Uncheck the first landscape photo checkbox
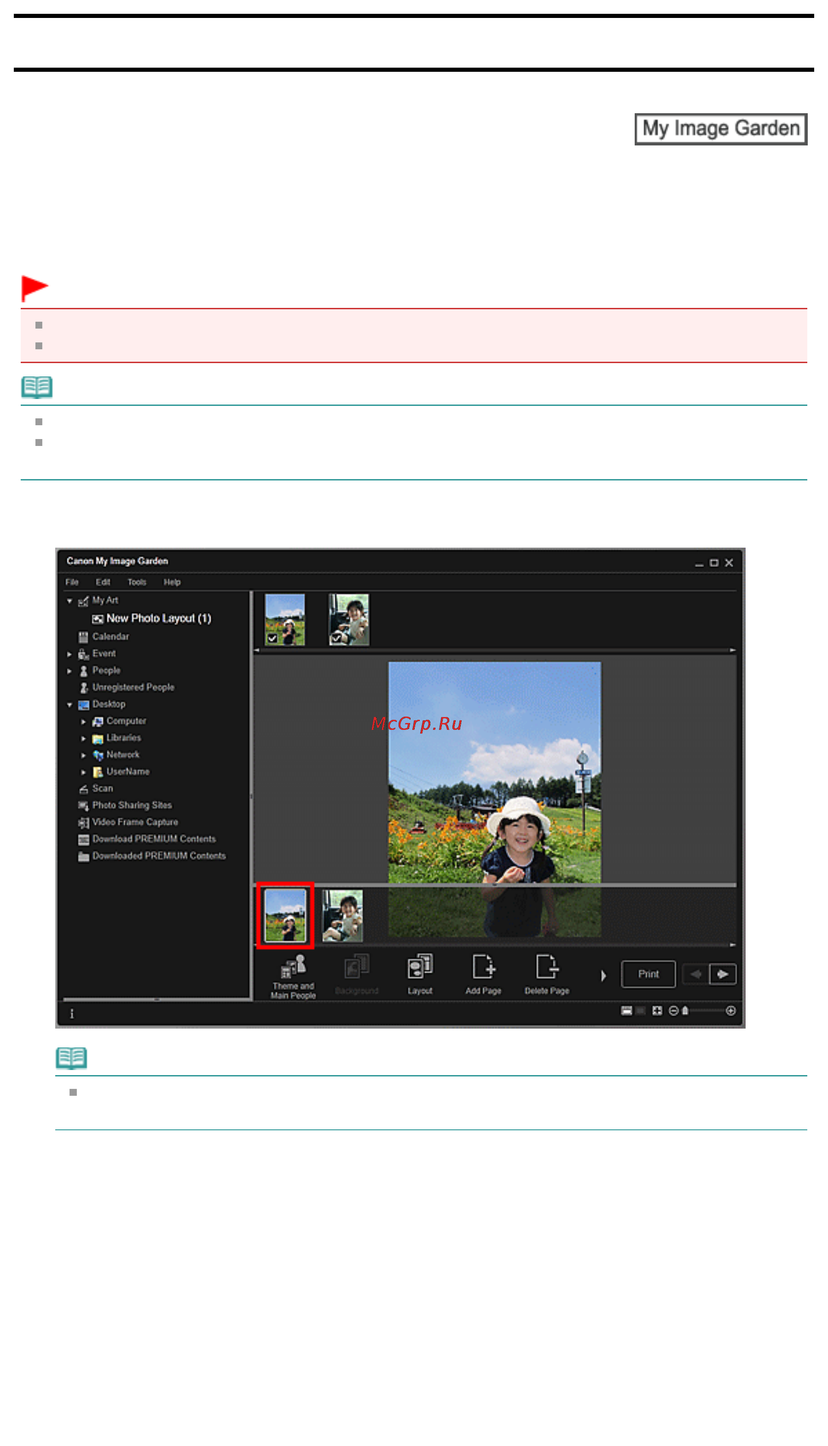 coord(272,638)
